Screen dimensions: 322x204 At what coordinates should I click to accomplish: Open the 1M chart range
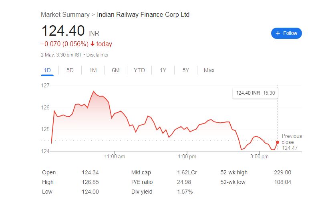pos(93,71)
